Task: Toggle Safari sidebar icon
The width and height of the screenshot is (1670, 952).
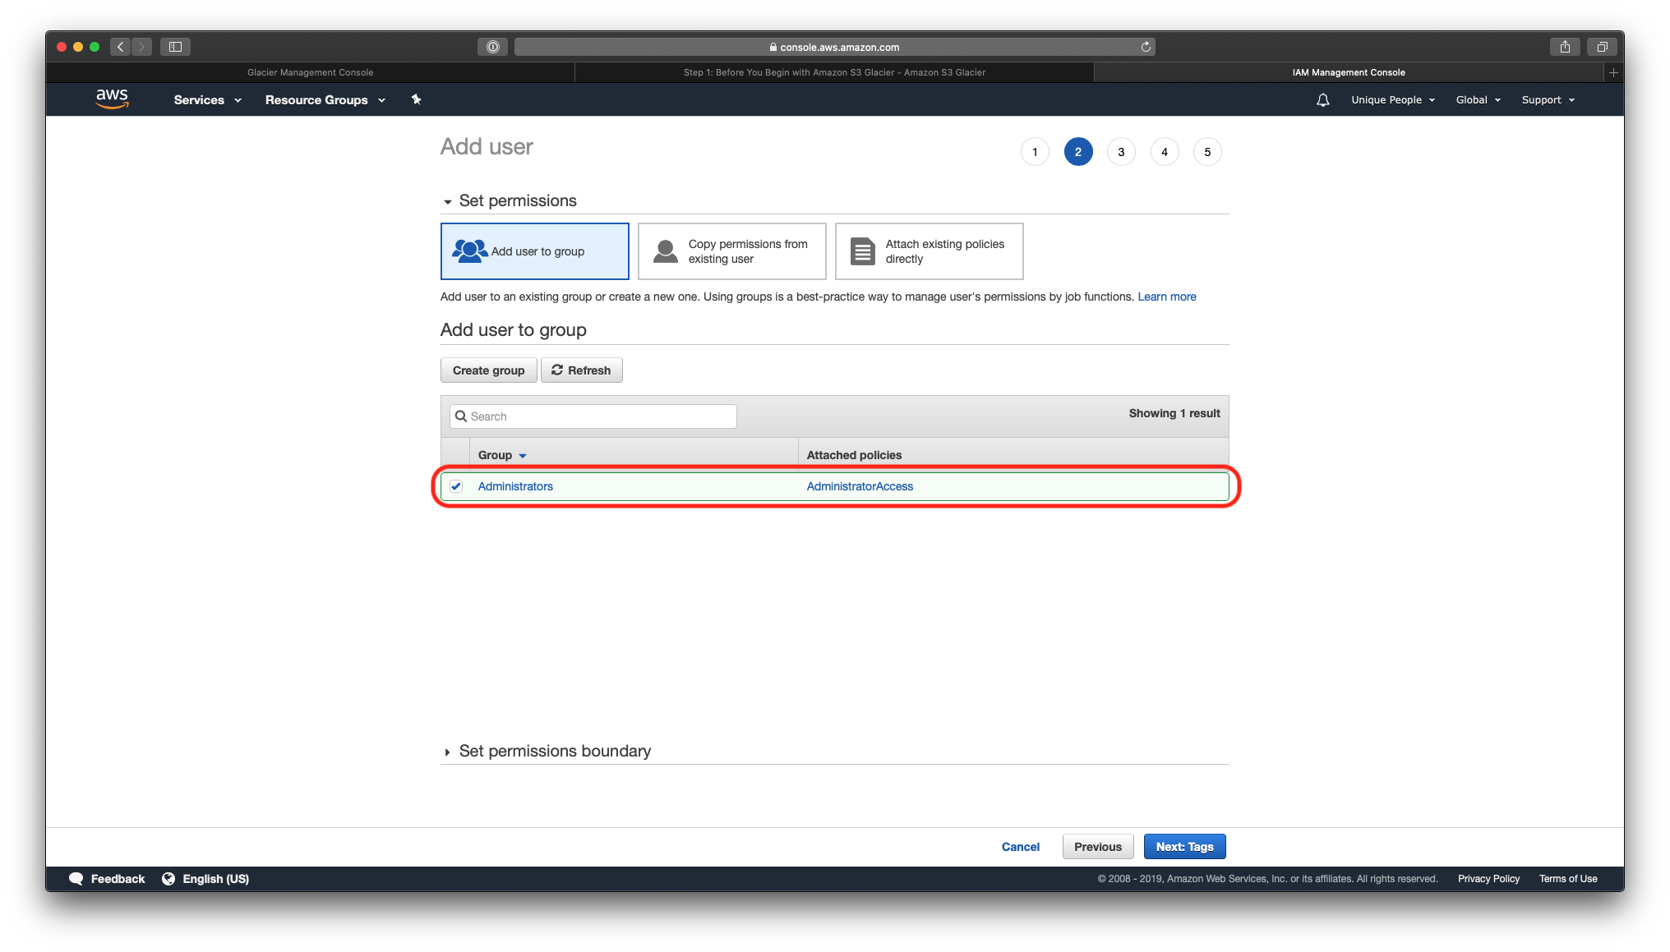Action: coord(175,47)
